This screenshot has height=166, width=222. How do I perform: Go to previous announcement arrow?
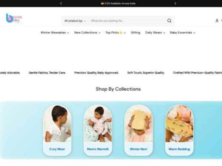(61, 3)
